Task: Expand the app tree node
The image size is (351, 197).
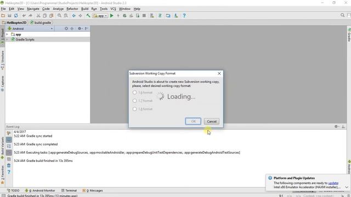Action: coord(7,34)
